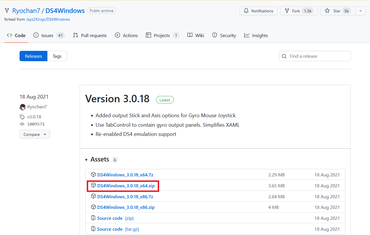
Task: Click the repository fork icon beside Ryochan7
Action: click(x=7, y=11)
